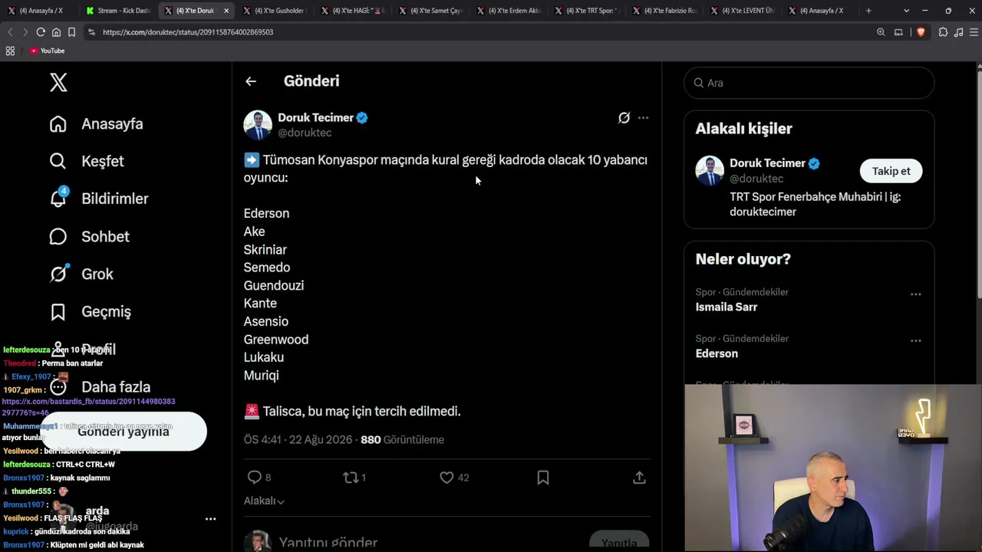
Task: Open the cast icon in the address bar
Action: [x=898, y=32]
